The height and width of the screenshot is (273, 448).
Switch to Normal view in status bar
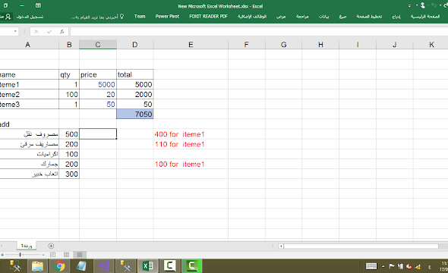[x=80, y=255]
